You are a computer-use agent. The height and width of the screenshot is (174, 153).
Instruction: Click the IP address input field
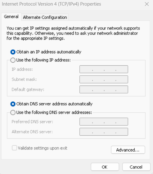(x=104, y=69)
